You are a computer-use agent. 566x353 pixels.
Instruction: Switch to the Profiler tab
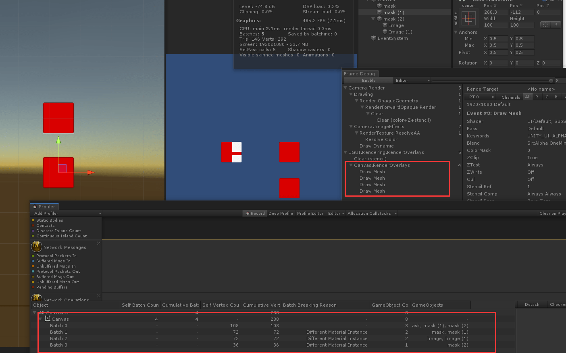coord(45,207)
